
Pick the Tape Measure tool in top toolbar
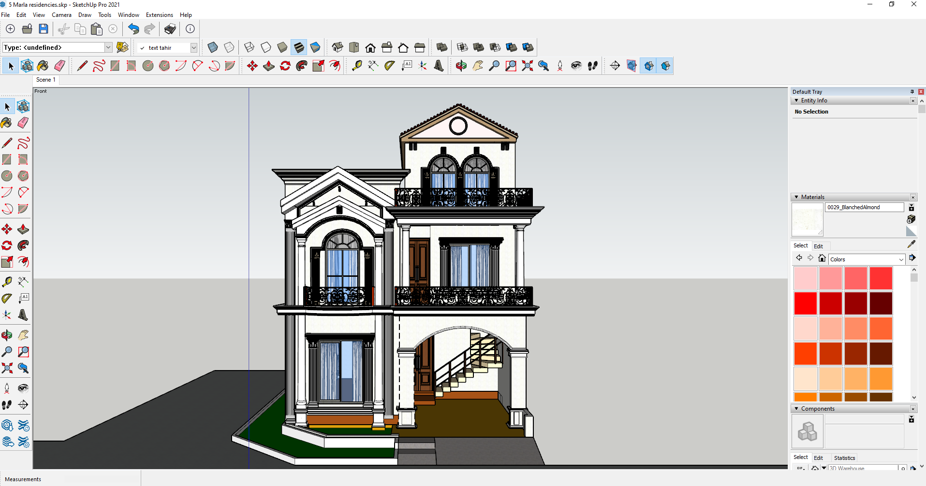pos(357,66)
